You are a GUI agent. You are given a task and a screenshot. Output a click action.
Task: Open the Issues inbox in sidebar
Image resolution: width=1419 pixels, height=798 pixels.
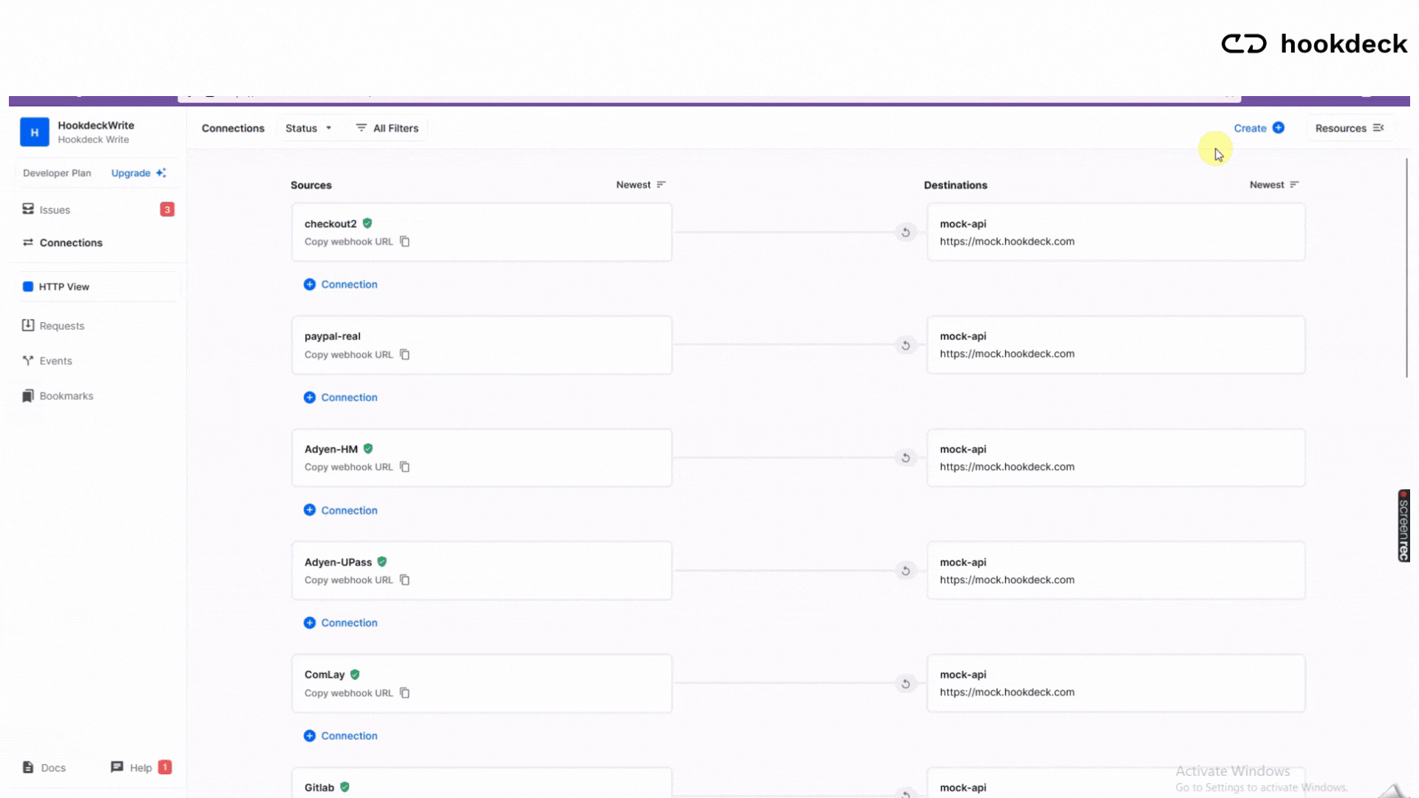click(x=55, y=210)
